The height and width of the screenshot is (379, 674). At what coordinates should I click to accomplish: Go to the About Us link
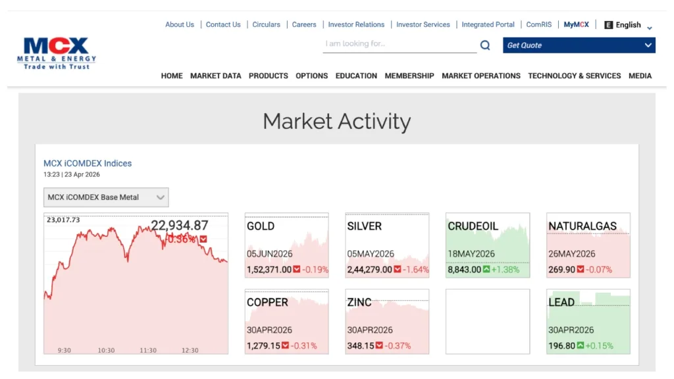(x=180, y=25)
